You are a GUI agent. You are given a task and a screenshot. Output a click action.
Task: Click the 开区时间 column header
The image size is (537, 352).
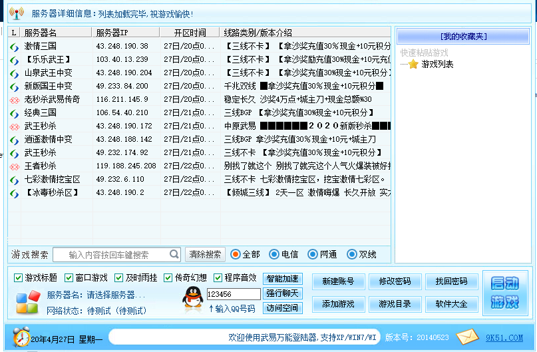[190, 33]
